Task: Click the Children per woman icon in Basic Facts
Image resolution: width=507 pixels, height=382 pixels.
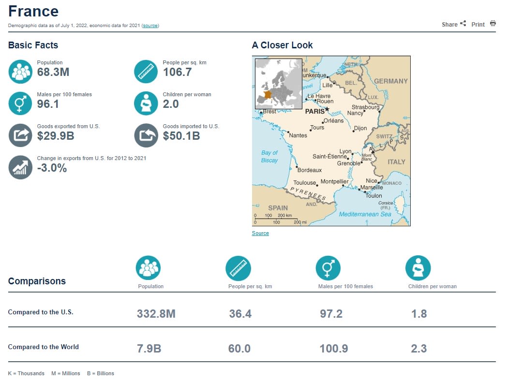Action: click(x=146, y=103)
